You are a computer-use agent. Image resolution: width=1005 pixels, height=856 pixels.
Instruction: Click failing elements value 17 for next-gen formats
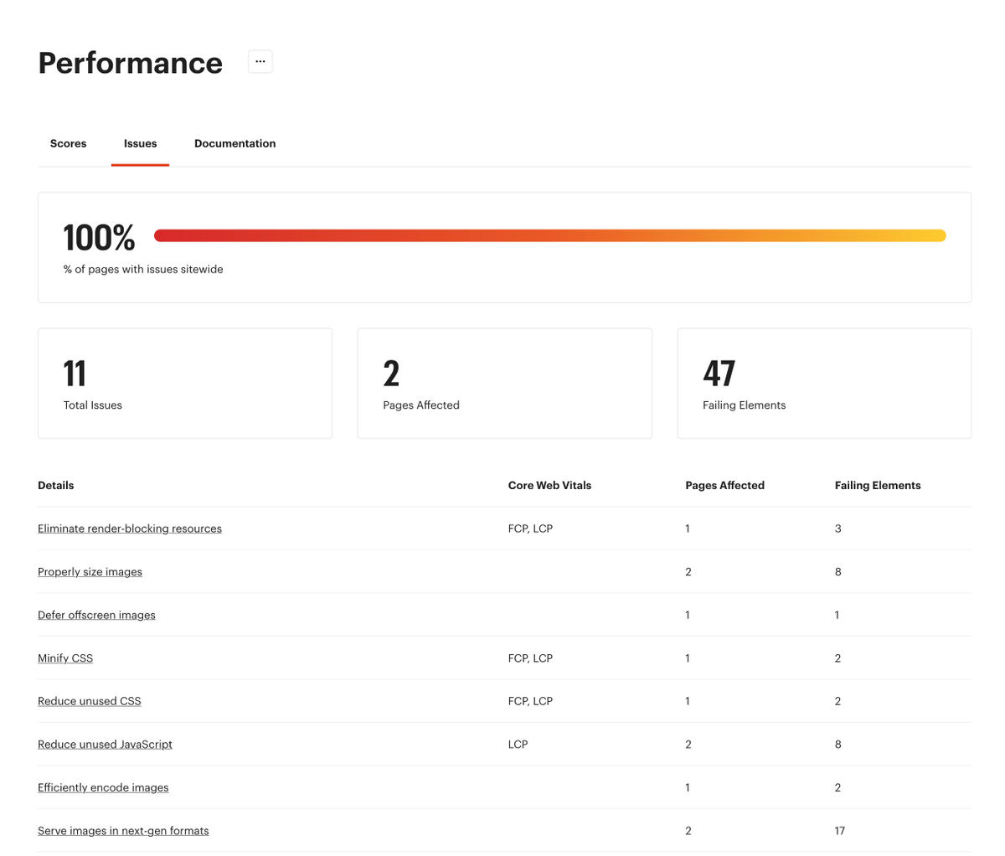(840, 831)
